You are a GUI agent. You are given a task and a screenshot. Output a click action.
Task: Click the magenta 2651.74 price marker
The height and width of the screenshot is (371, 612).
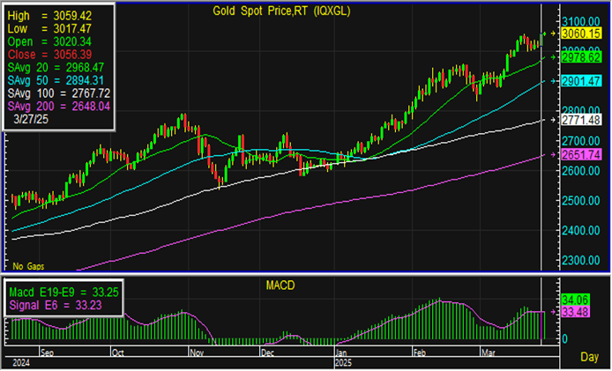pos(580,154)
